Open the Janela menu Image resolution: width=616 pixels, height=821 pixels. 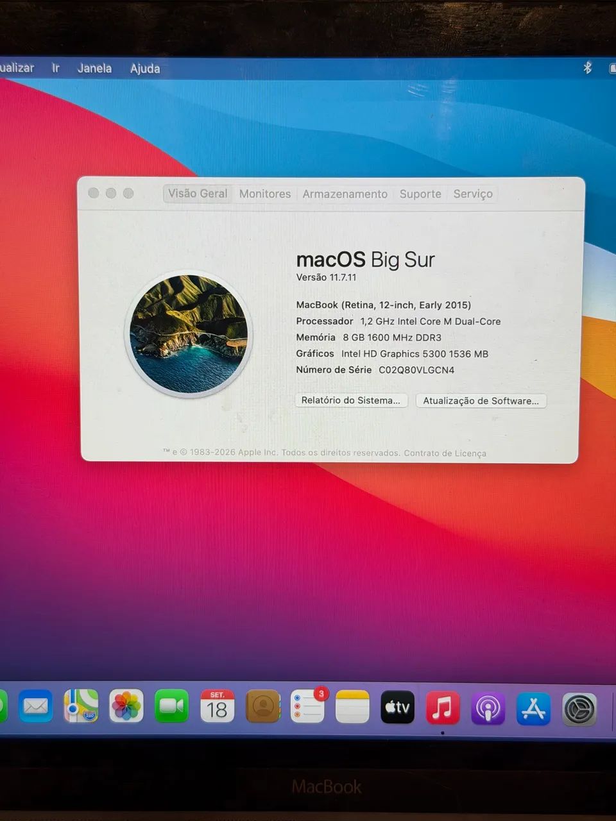click(x=94, y=68)
